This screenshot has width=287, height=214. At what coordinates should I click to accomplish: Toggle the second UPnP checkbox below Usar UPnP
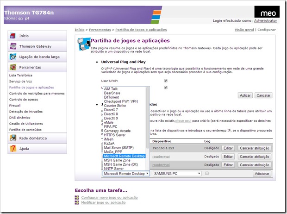pos(166,88)
